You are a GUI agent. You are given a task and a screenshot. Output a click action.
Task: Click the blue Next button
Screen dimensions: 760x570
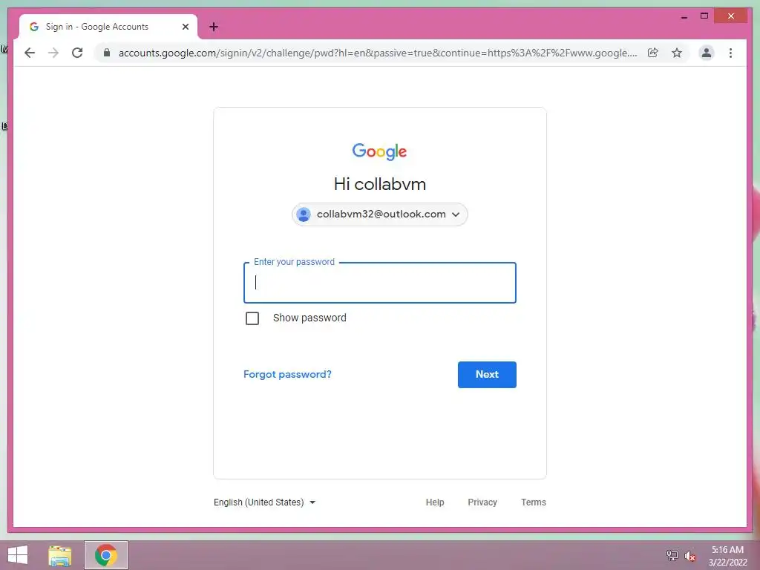coord(487,375)
